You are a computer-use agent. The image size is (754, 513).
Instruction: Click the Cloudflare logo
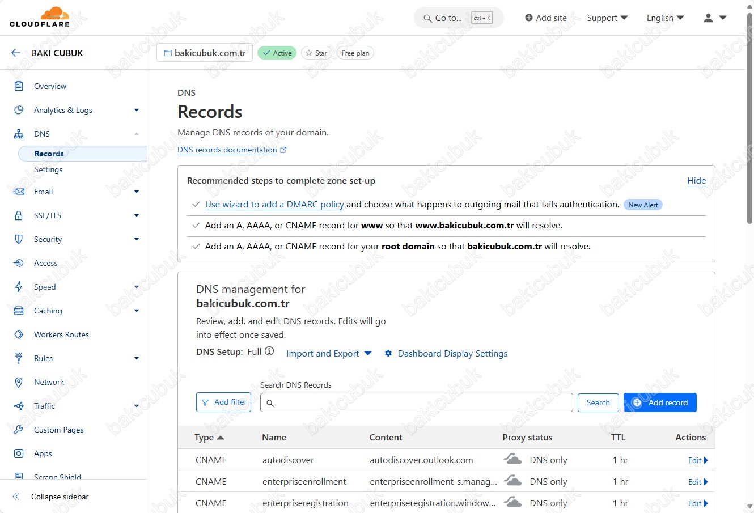click(x=40, y=17)
